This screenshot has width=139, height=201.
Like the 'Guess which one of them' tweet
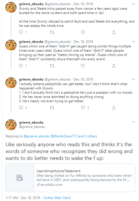coord(83,66)
